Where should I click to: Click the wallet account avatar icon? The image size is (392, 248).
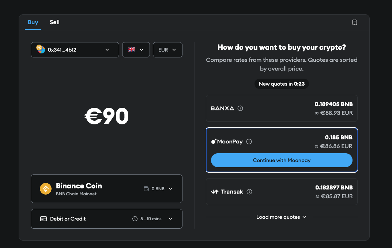point(40,49)
